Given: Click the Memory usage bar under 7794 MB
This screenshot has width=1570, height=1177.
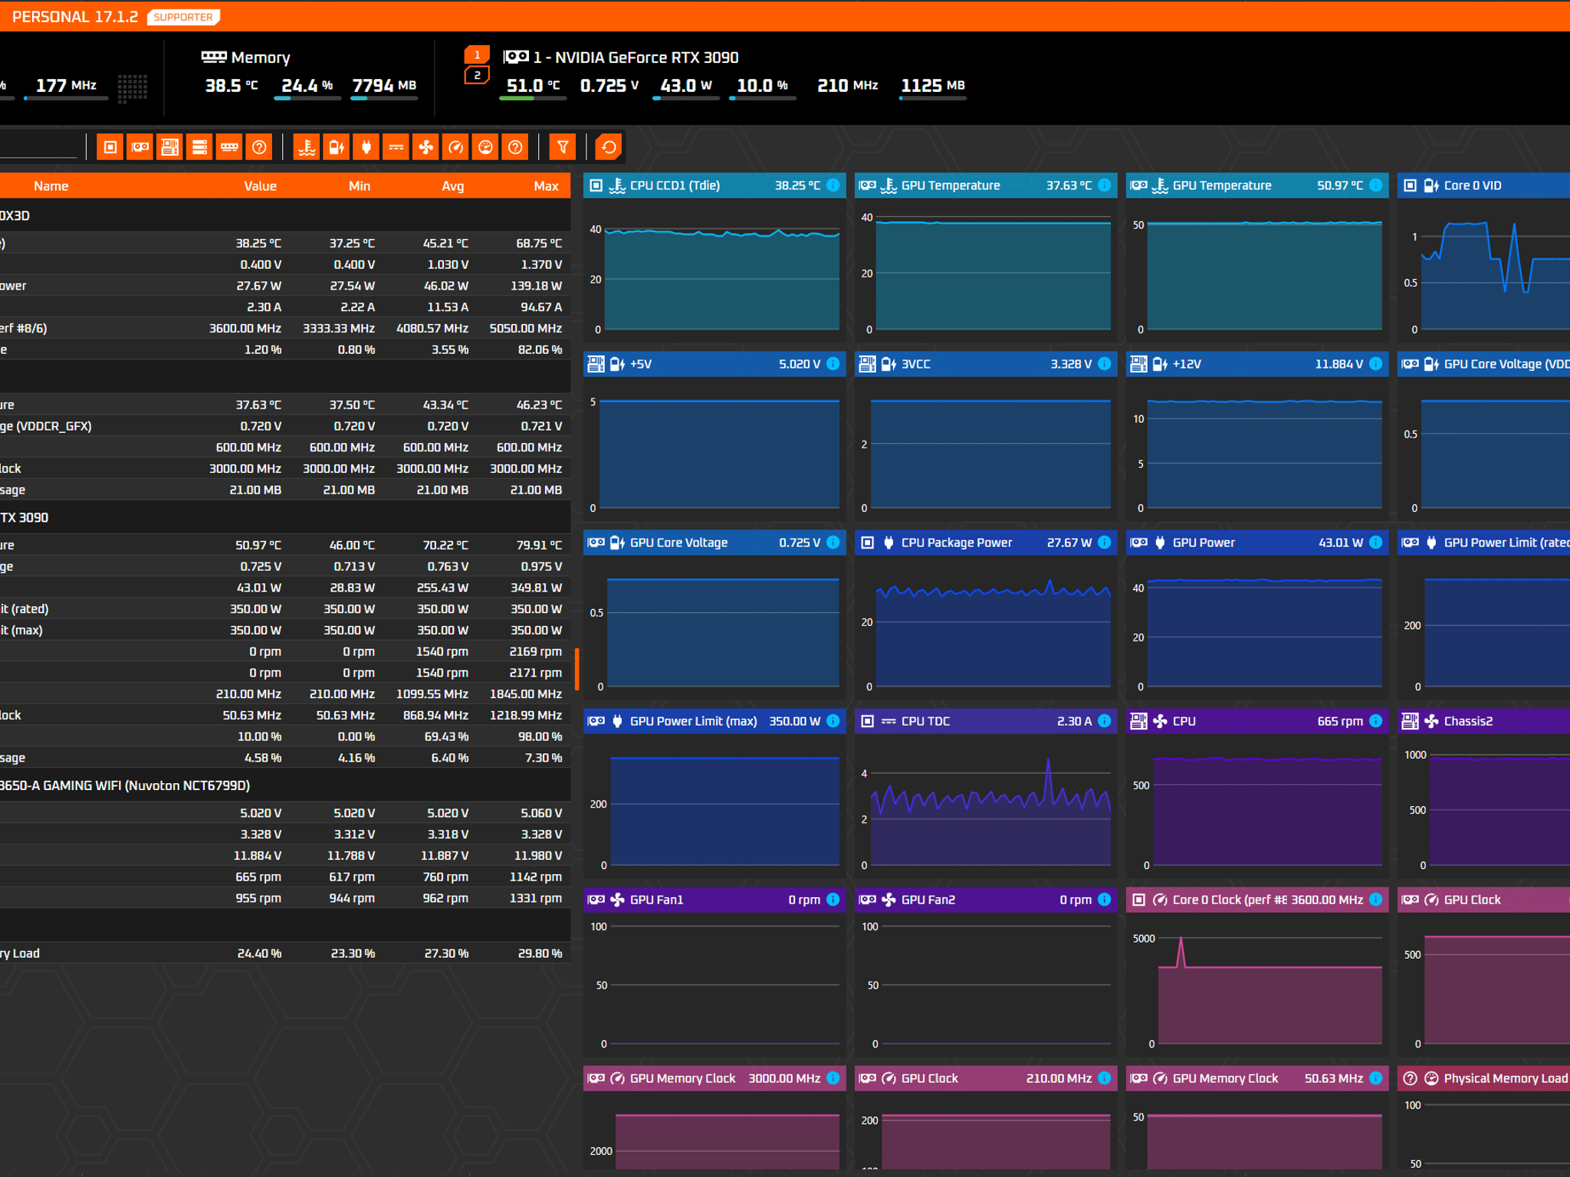Looking at the screenshot, I should pyautogui.click(x=384, y=99).
